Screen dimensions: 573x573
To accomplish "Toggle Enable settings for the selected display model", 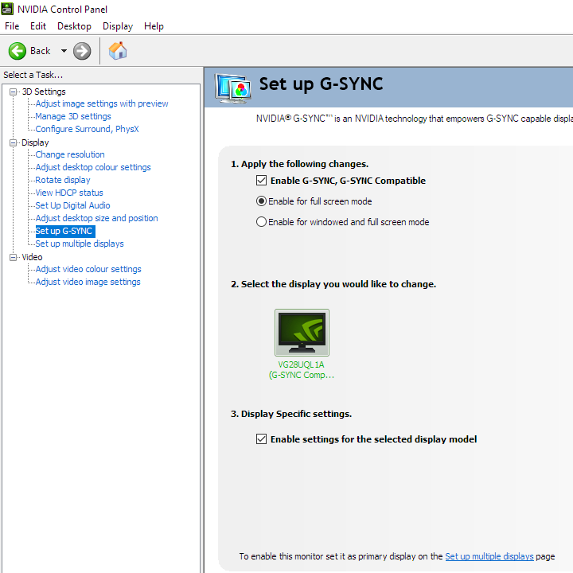I will [261, 439].
